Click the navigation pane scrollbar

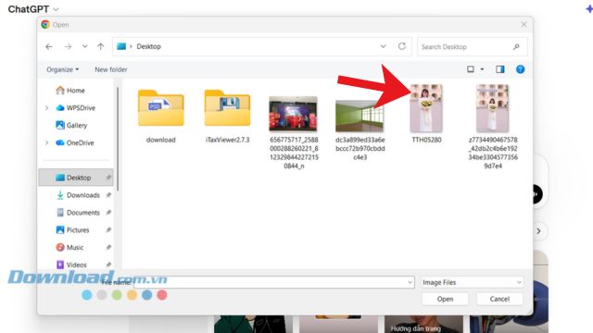tap(118, 139)
